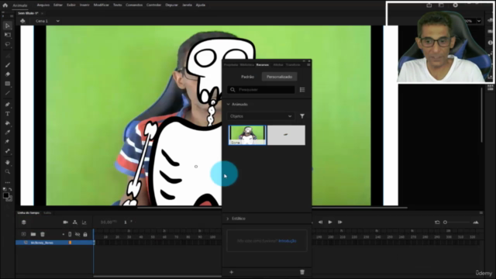The height and width of the screenshot is (279, 496).
Task: Delete layer with timeline trash icon
Action: tap(43, 234)
